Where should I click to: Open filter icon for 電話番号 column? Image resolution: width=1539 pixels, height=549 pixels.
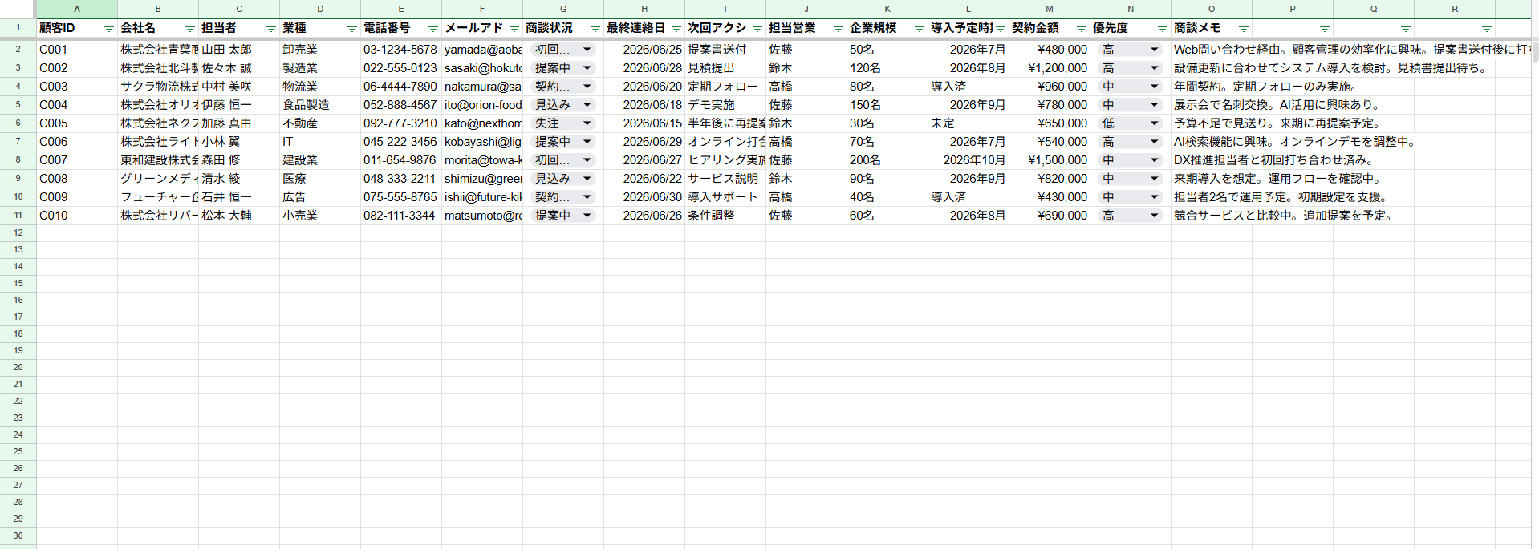point(432,29)
